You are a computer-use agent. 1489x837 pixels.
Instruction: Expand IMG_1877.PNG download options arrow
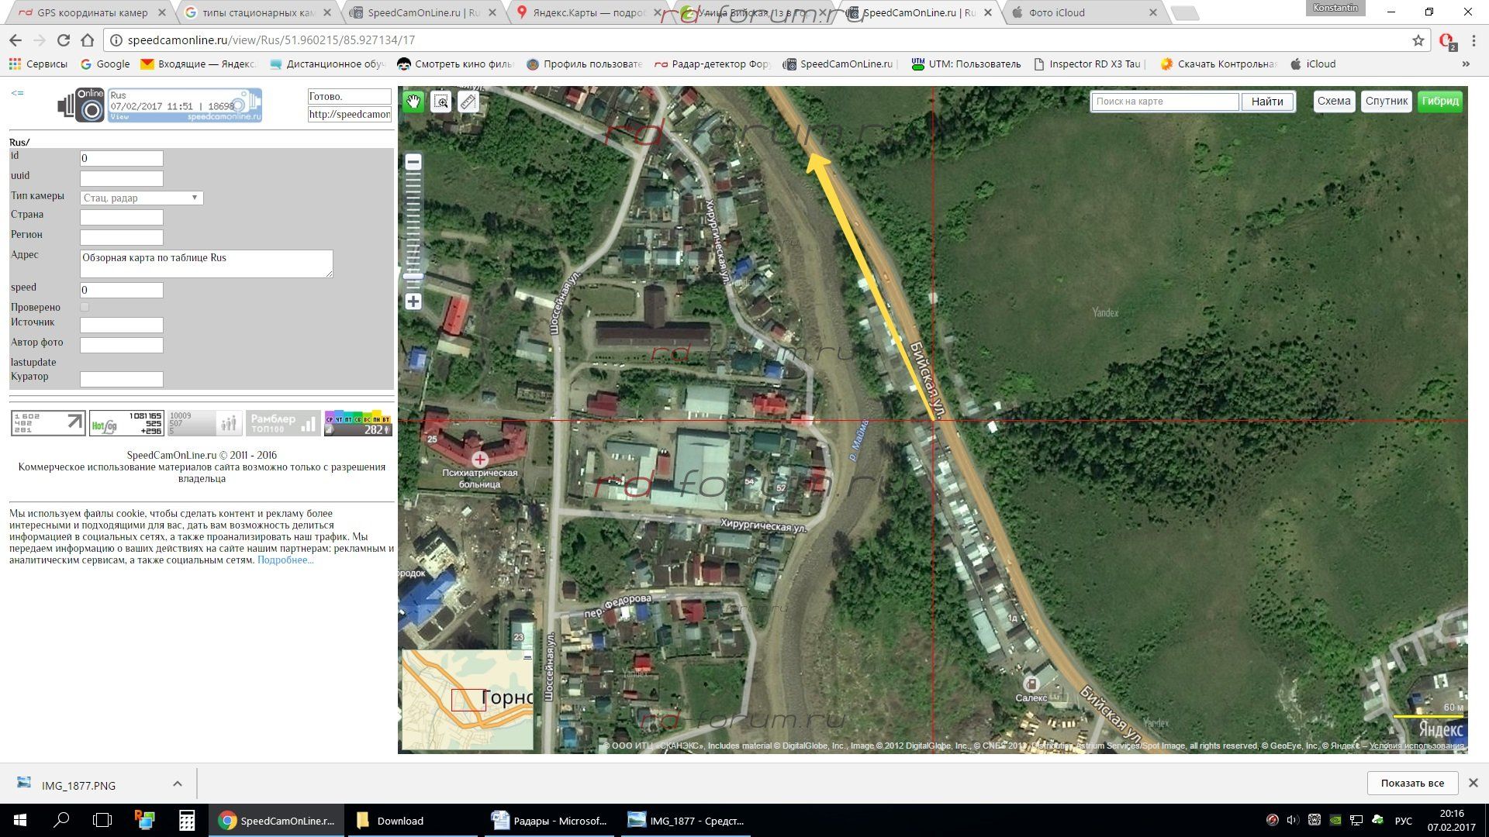(178, 784)
